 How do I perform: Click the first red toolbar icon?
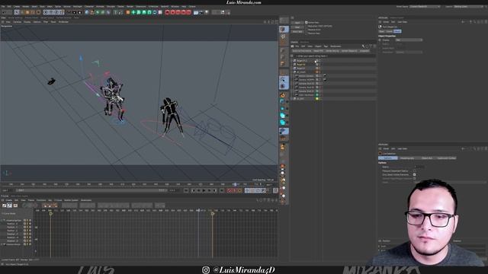point(167,12)
